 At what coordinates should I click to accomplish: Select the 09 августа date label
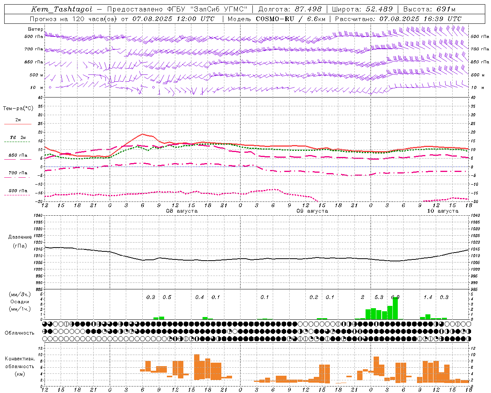pyautogui.click(x=312, y=211)
